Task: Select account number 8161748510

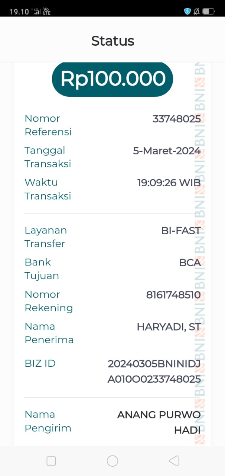Action: (173, 295)
